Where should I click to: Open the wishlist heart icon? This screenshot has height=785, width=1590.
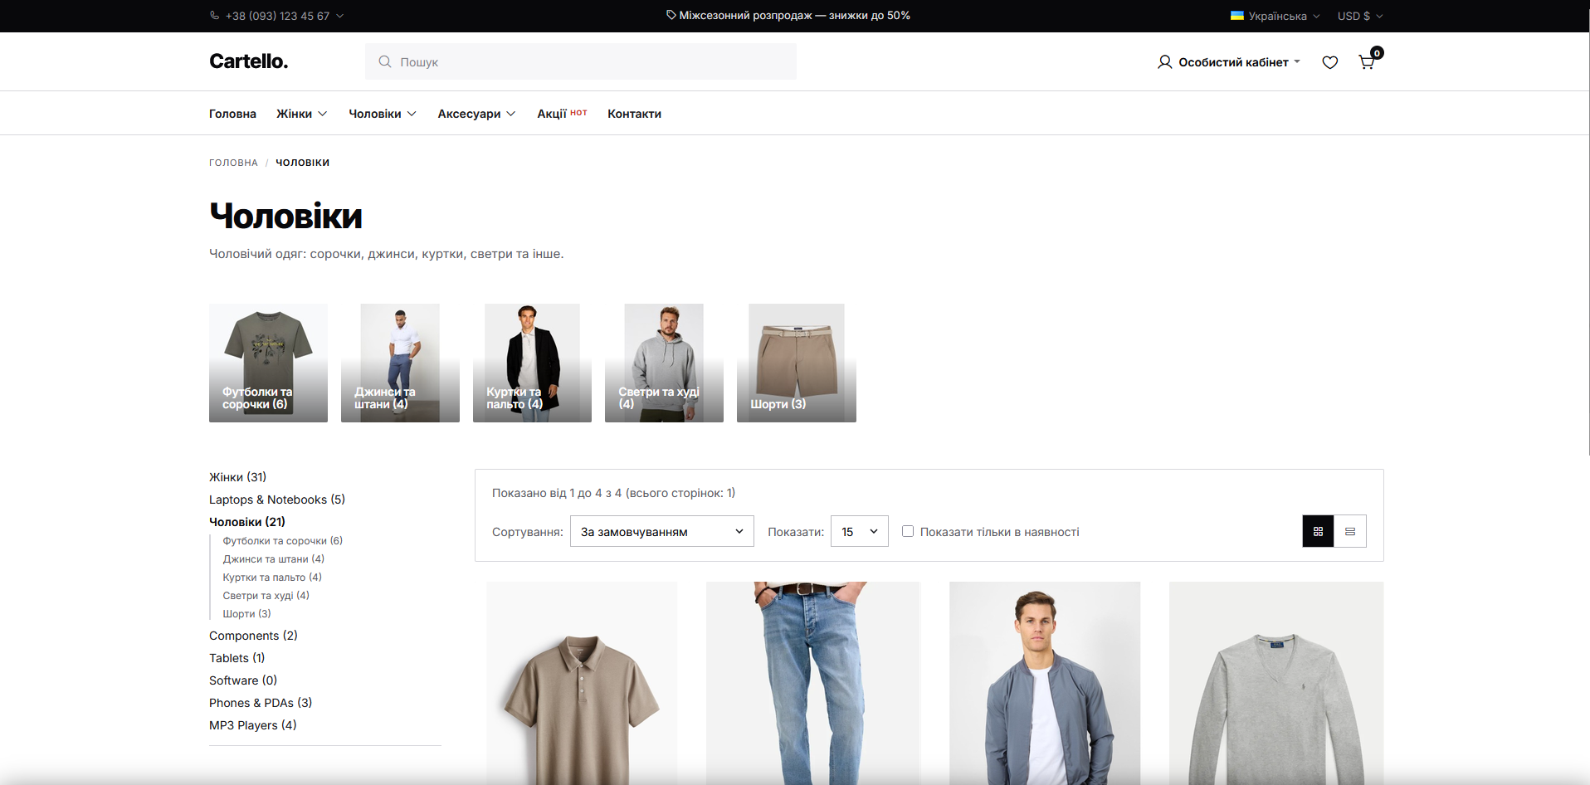click(1330, 62)
